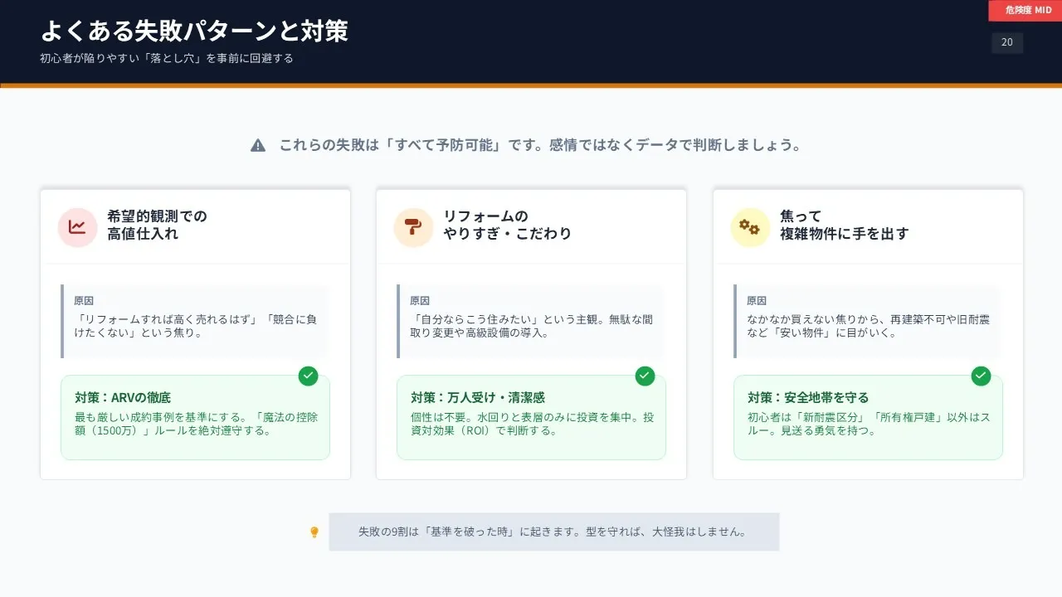
Task: Click the 対策：安全地帯を守る title
Action: click(x=808, y=398)
